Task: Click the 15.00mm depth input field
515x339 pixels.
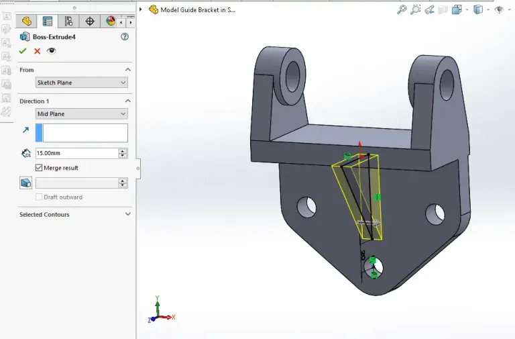Action: [76, 153]
